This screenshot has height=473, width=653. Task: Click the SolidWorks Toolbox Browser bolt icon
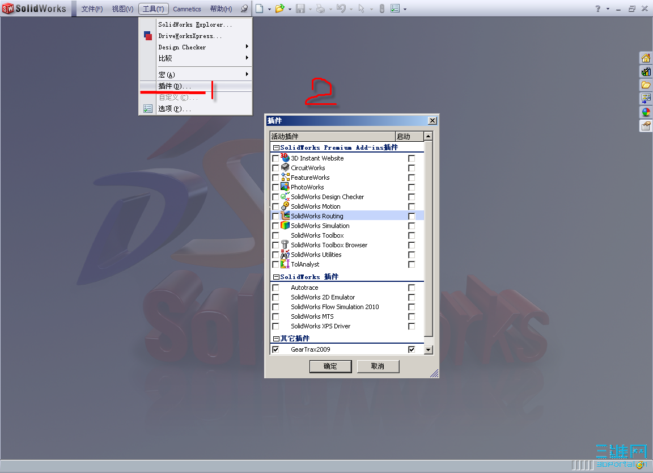coord(285,244)
